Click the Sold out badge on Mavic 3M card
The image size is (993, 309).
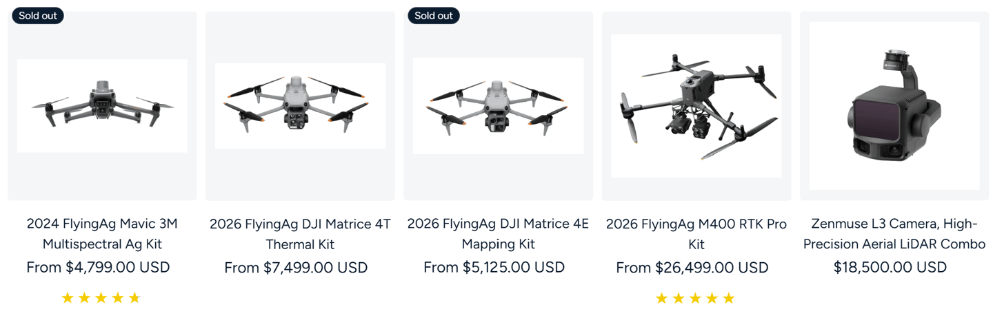coord(38,15)
